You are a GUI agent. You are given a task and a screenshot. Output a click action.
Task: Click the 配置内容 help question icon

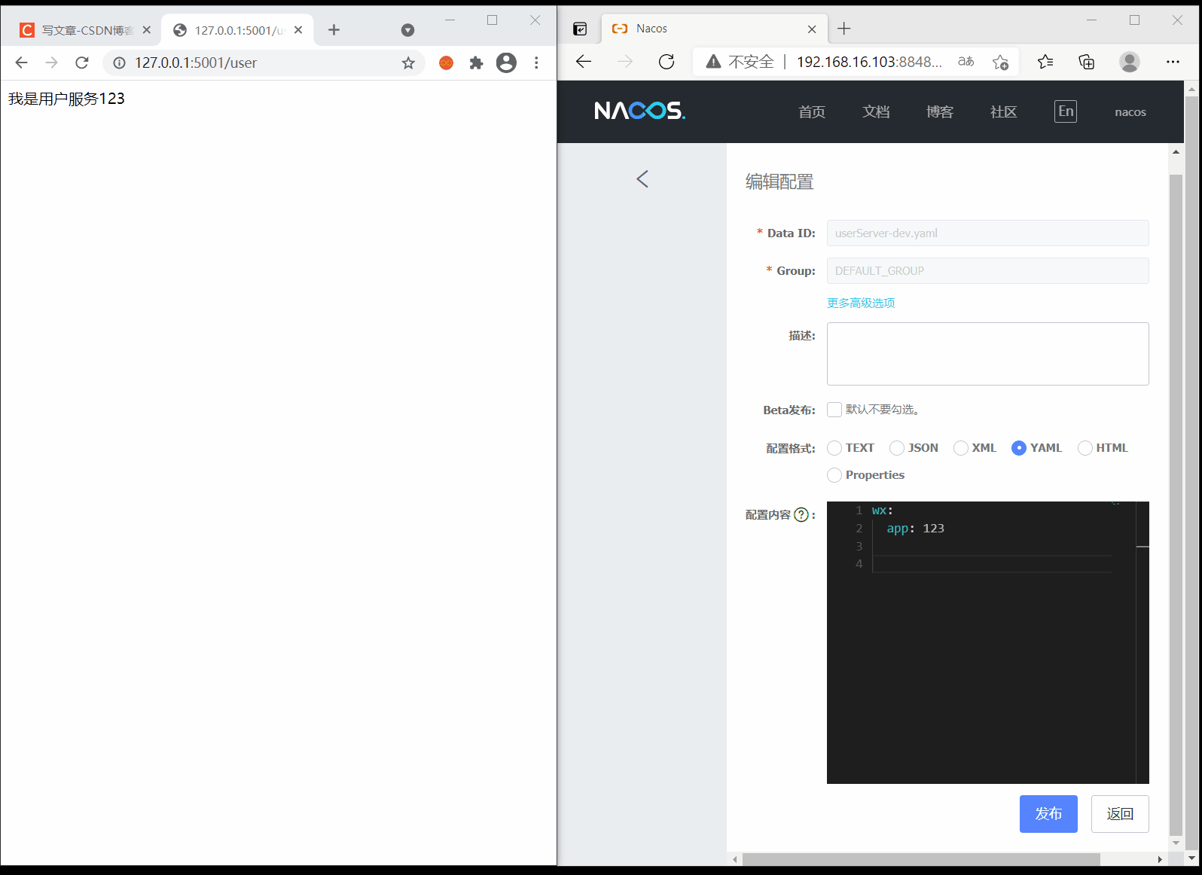[801, 514]
